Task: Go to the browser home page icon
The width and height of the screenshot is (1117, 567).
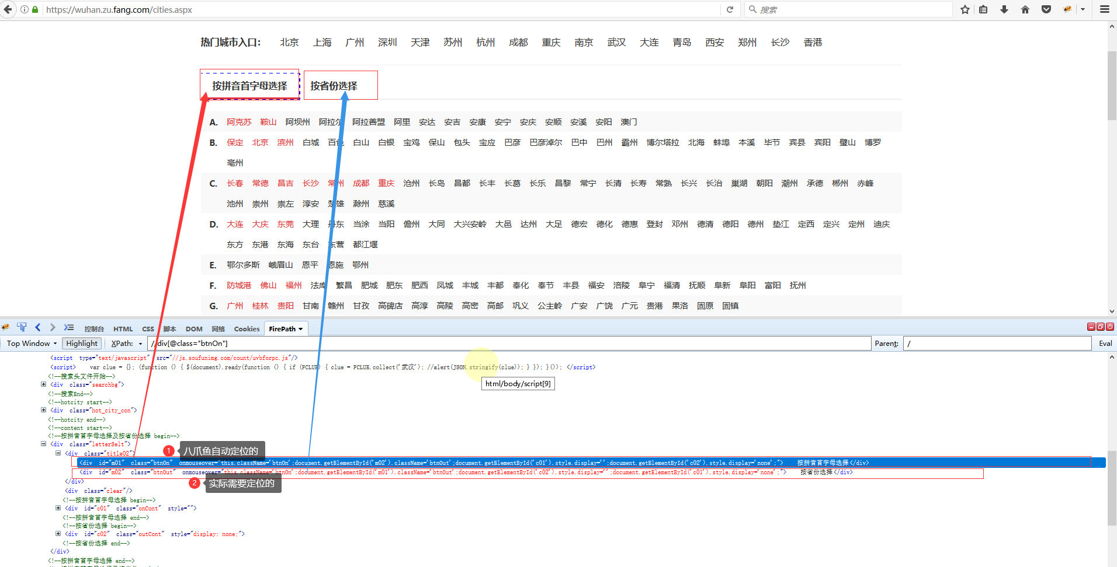Action: 1025,9
